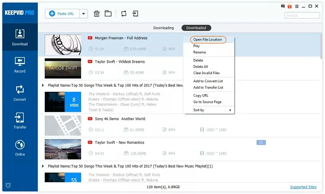Choose Rename in the context menu
The image size is (325, 194).
point(210,52)
